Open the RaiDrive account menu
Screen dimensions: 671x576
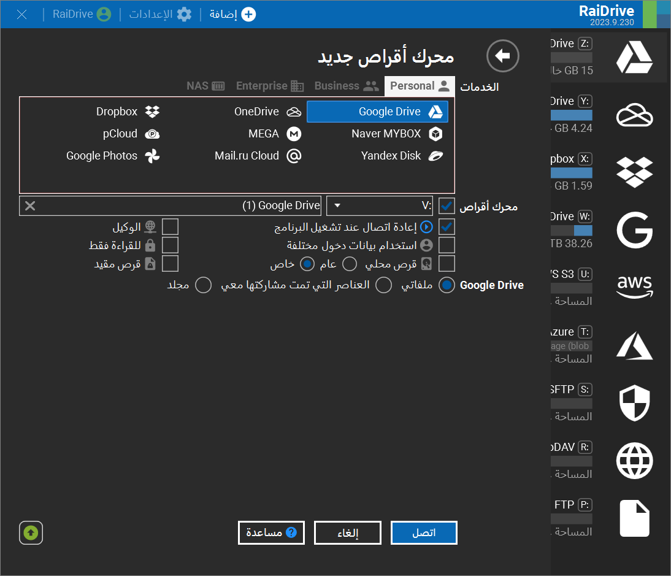point(82,14)
